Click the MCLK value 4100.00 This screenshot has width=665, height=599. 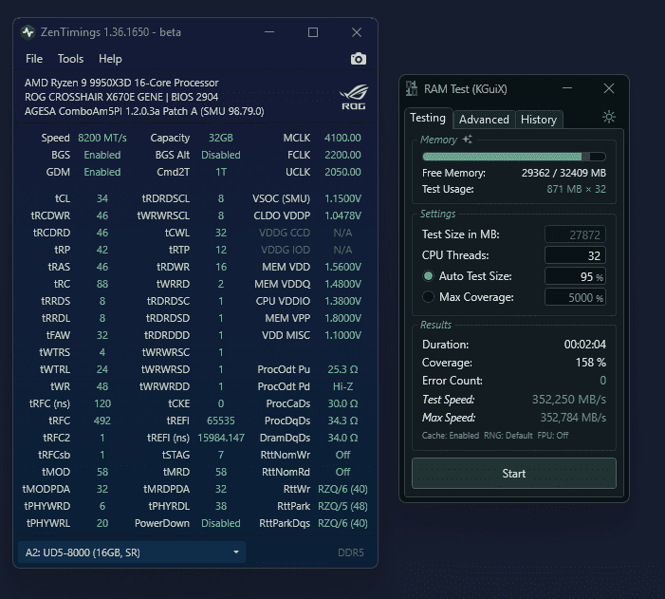[x=342, y=138]
